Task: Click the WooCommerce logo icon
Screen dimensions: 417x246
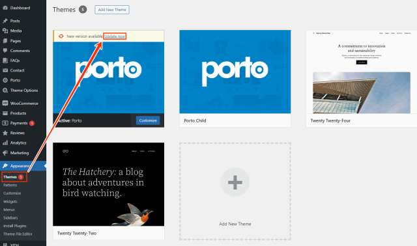Action: pos(5,103)
